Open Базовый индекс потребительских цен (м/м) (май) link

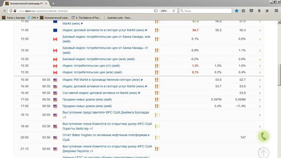pyautogui.click(x=98, y=59)
